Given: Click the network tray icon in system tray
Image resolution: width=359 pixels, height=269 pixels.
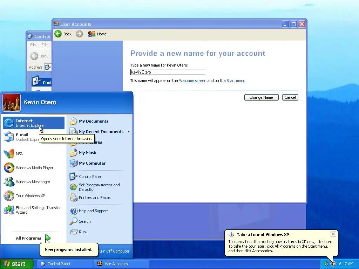Looking at the screenshot, I should [326, 264].
